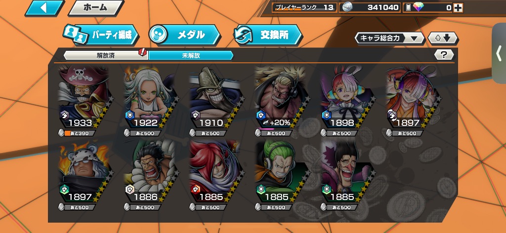Select the white-haired girl rated 1922
This screenshot has height=233, width=506.
point(150,98)
